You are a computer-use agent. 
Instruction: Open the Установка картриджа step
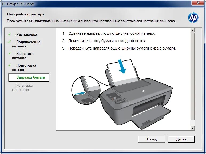tap(22, 87)
